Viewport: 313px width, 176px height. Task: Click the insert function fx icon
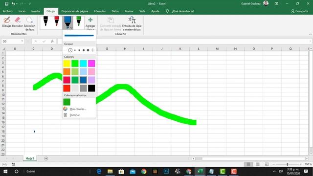[x=52, y=41]
